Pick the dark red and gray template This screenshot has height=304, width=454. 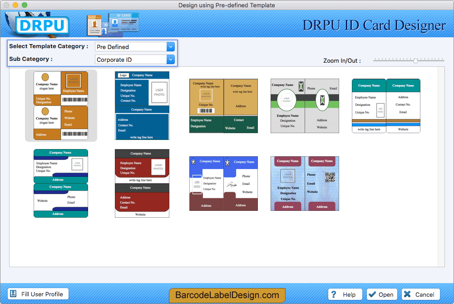pos(142,184)
